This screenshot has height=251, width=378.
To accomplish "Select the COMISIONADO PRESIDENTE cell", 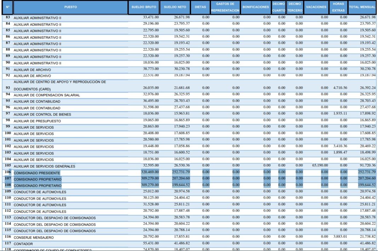I will point(37,173).
